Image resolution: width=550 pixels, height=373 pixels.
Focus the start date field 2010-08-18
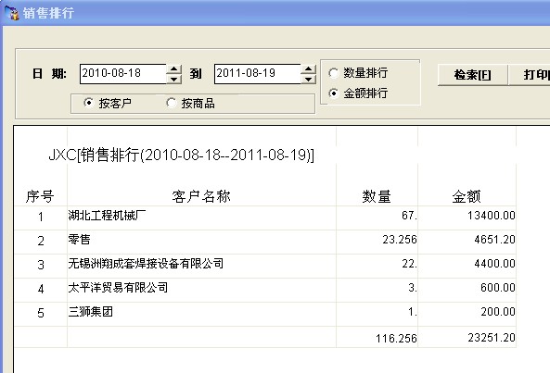[x=123, y=74]
